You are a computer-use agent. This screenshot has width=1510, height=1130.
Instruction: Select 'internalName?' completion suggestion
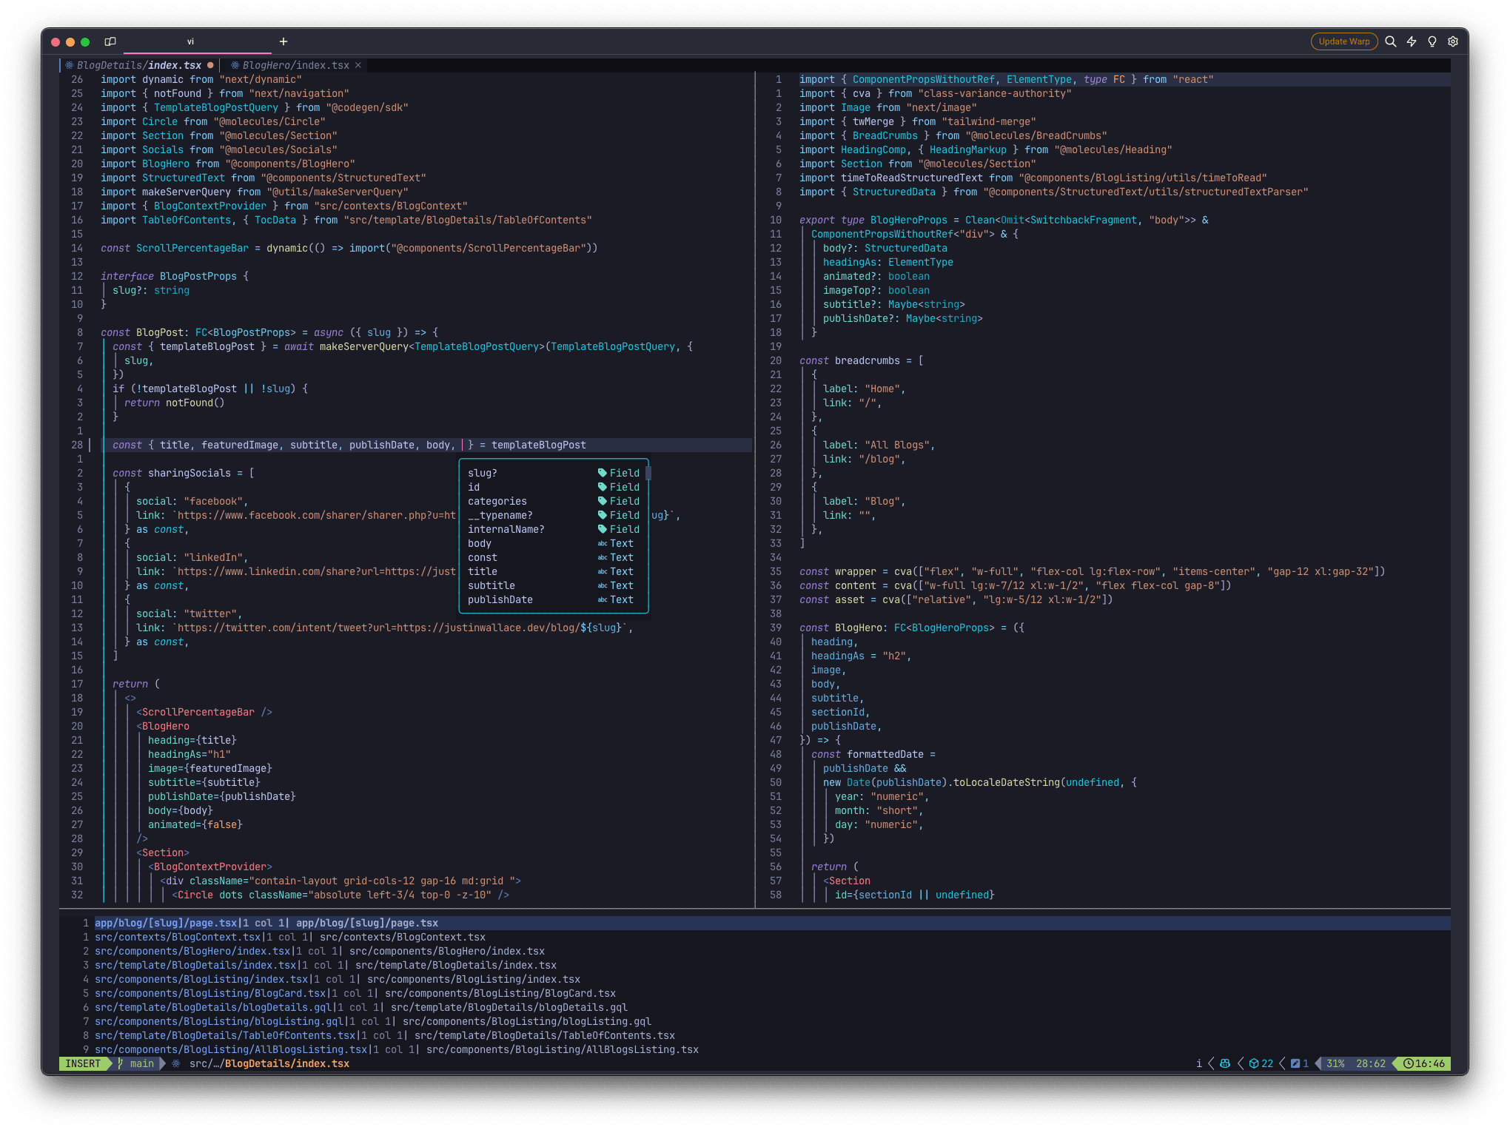tap(552, 529)
